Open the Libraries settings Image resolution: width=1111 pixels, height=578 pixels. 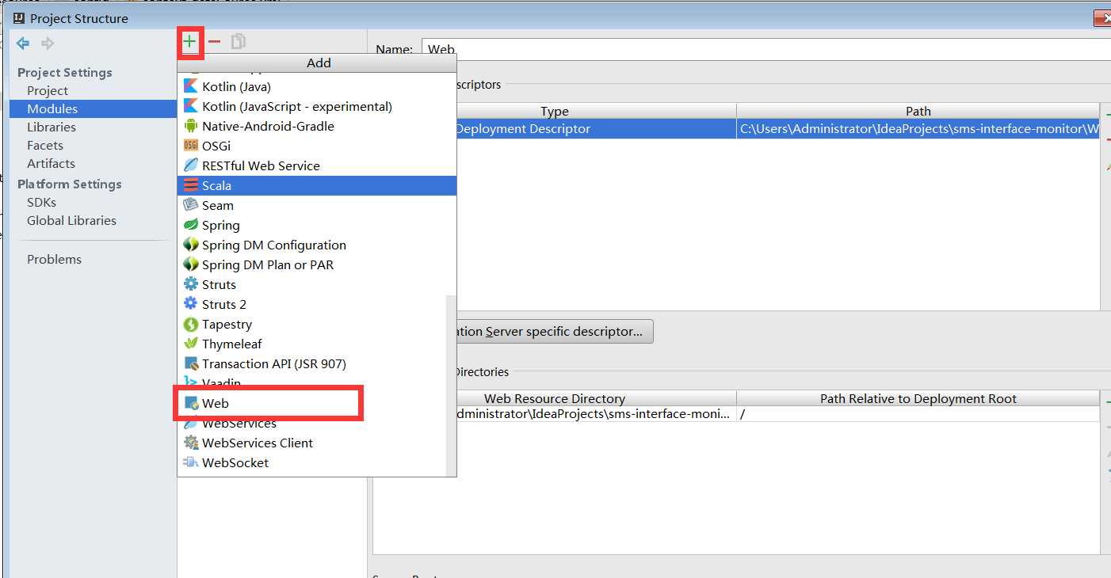click(52, 127)
